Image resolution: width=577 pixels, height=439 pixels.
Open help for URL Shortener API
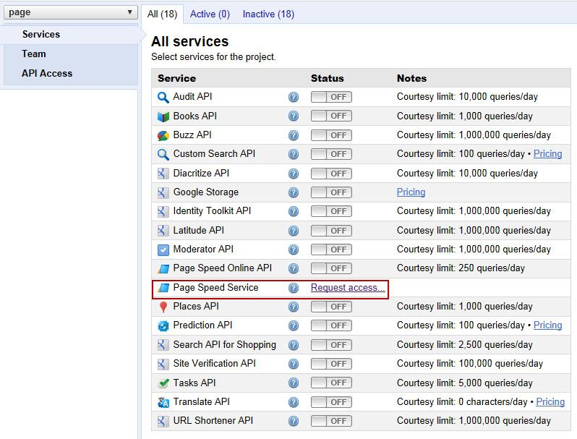(x=294, y=421)
